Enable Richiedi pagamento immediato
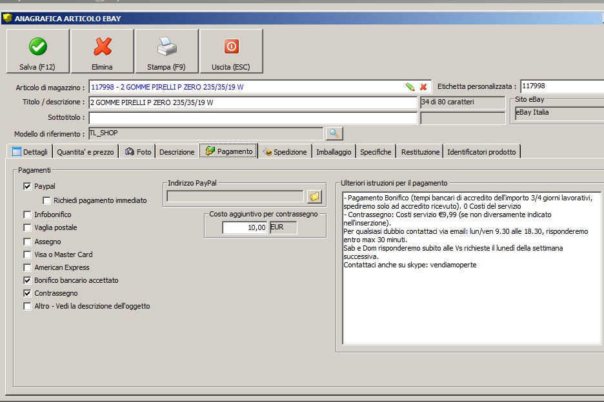 click(46, 200)
